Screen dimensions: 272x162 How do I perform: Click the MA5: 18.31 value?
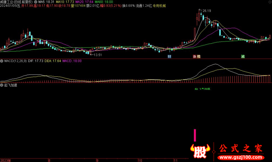(46, 2)
